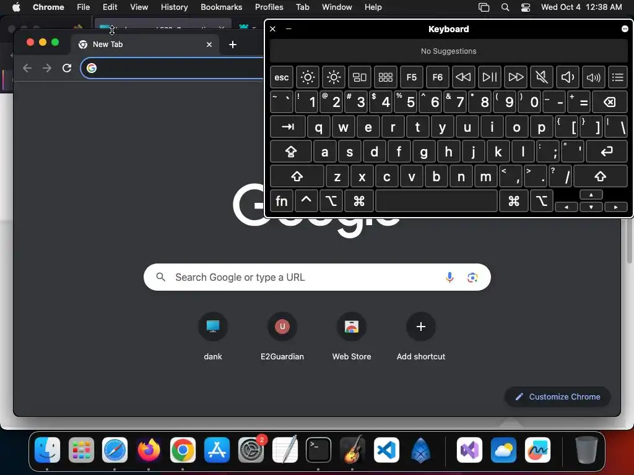The width and height of the screenshot is (634, 475).
Task: Click the list key at the end of the function row
Action: 618,77
